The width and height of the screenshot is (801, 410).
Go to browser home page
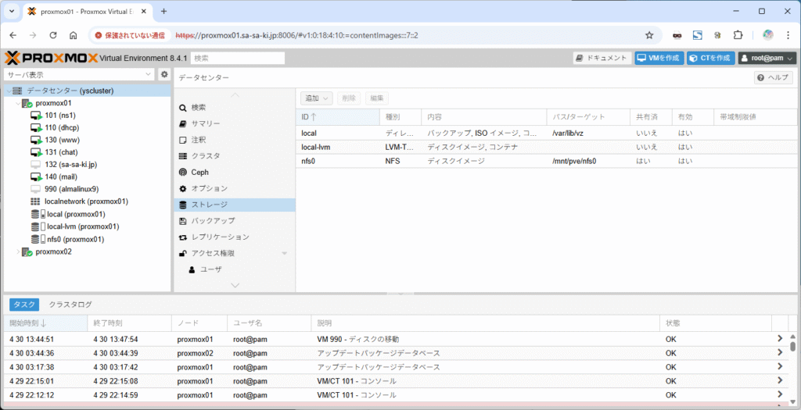(73, 35)
